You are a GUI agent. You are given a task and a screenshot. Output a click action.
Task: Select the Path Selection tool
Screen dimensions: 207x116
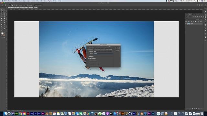coord(4,27)
